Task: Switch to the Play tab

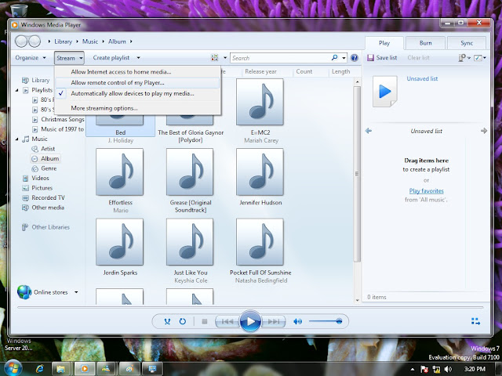Action: (x=384, y=43)
